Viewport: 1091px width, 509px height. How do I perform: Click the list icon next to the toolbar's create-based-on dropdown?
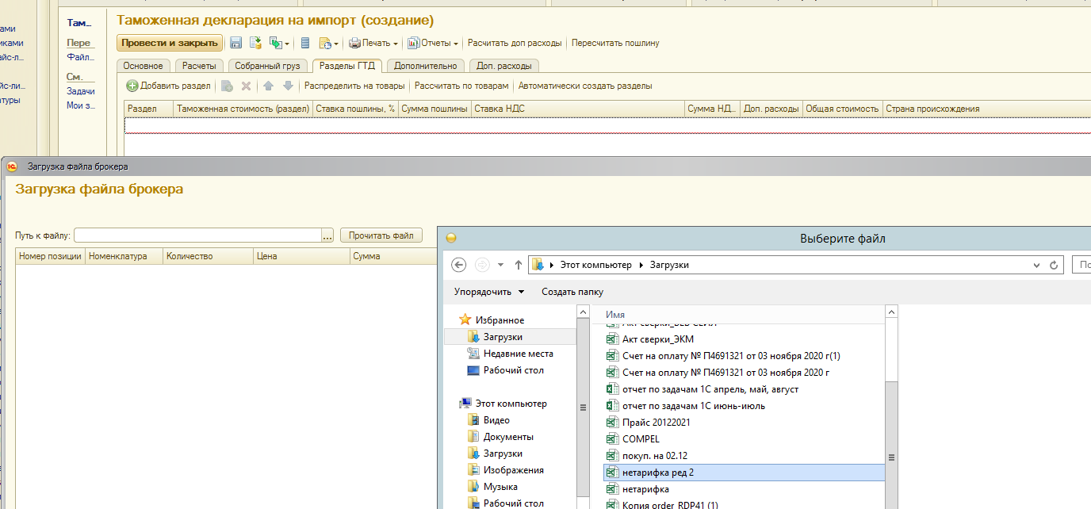[305, 43]
